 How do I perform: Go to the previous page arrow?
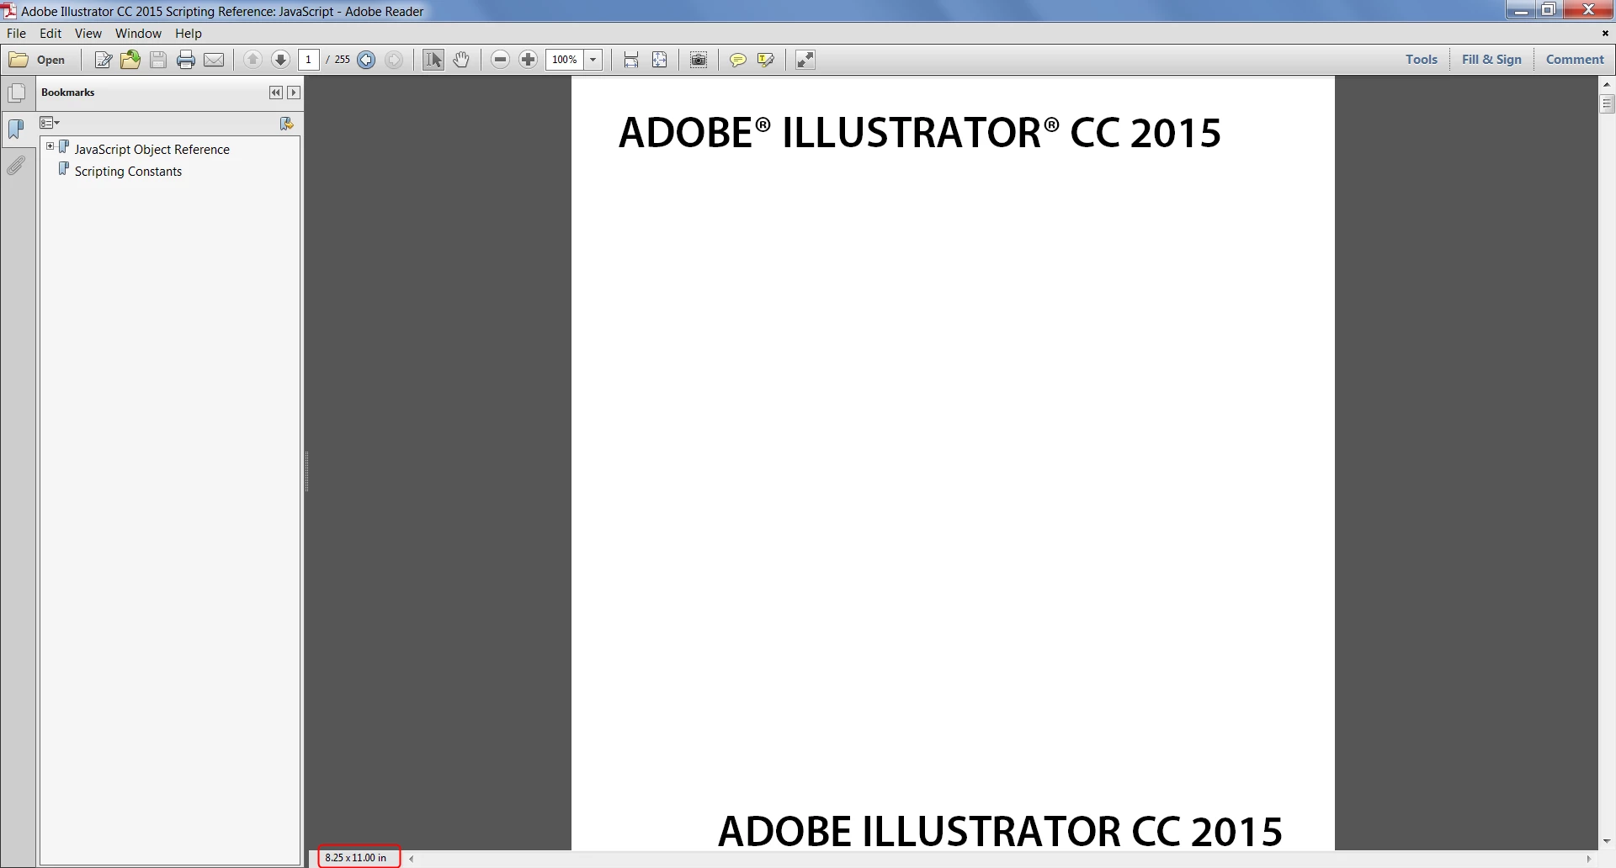pos(252,60)
